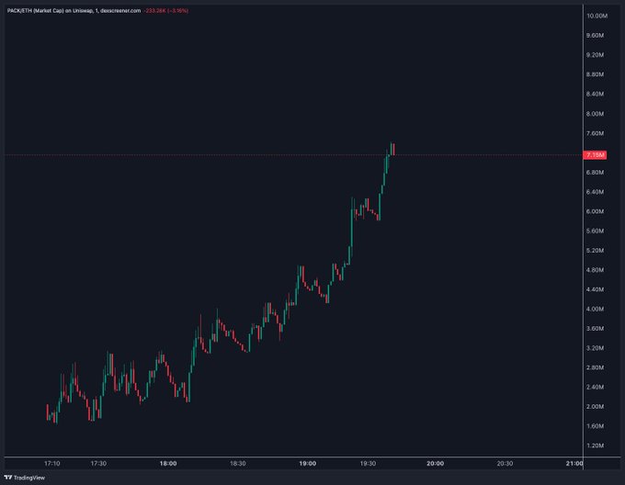Click the 6.00M price axis label

(595, 211)
